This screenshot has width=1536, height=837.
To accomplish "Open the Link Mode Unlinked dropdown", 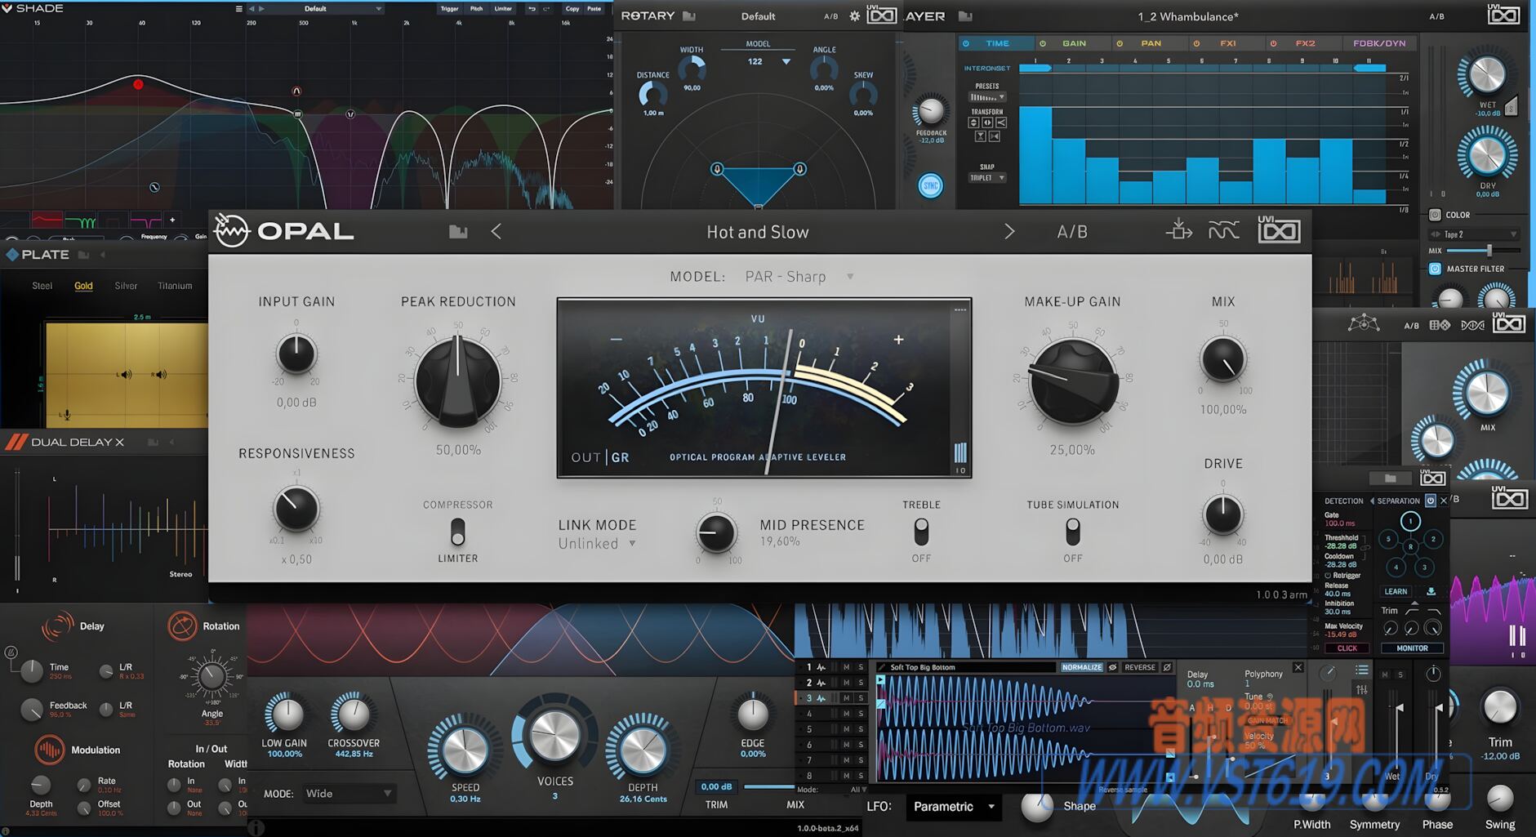I will click(596, 543).
